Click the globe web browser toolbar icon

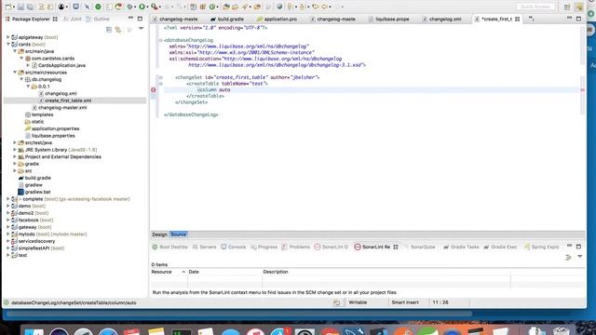(x=279, y=7)
